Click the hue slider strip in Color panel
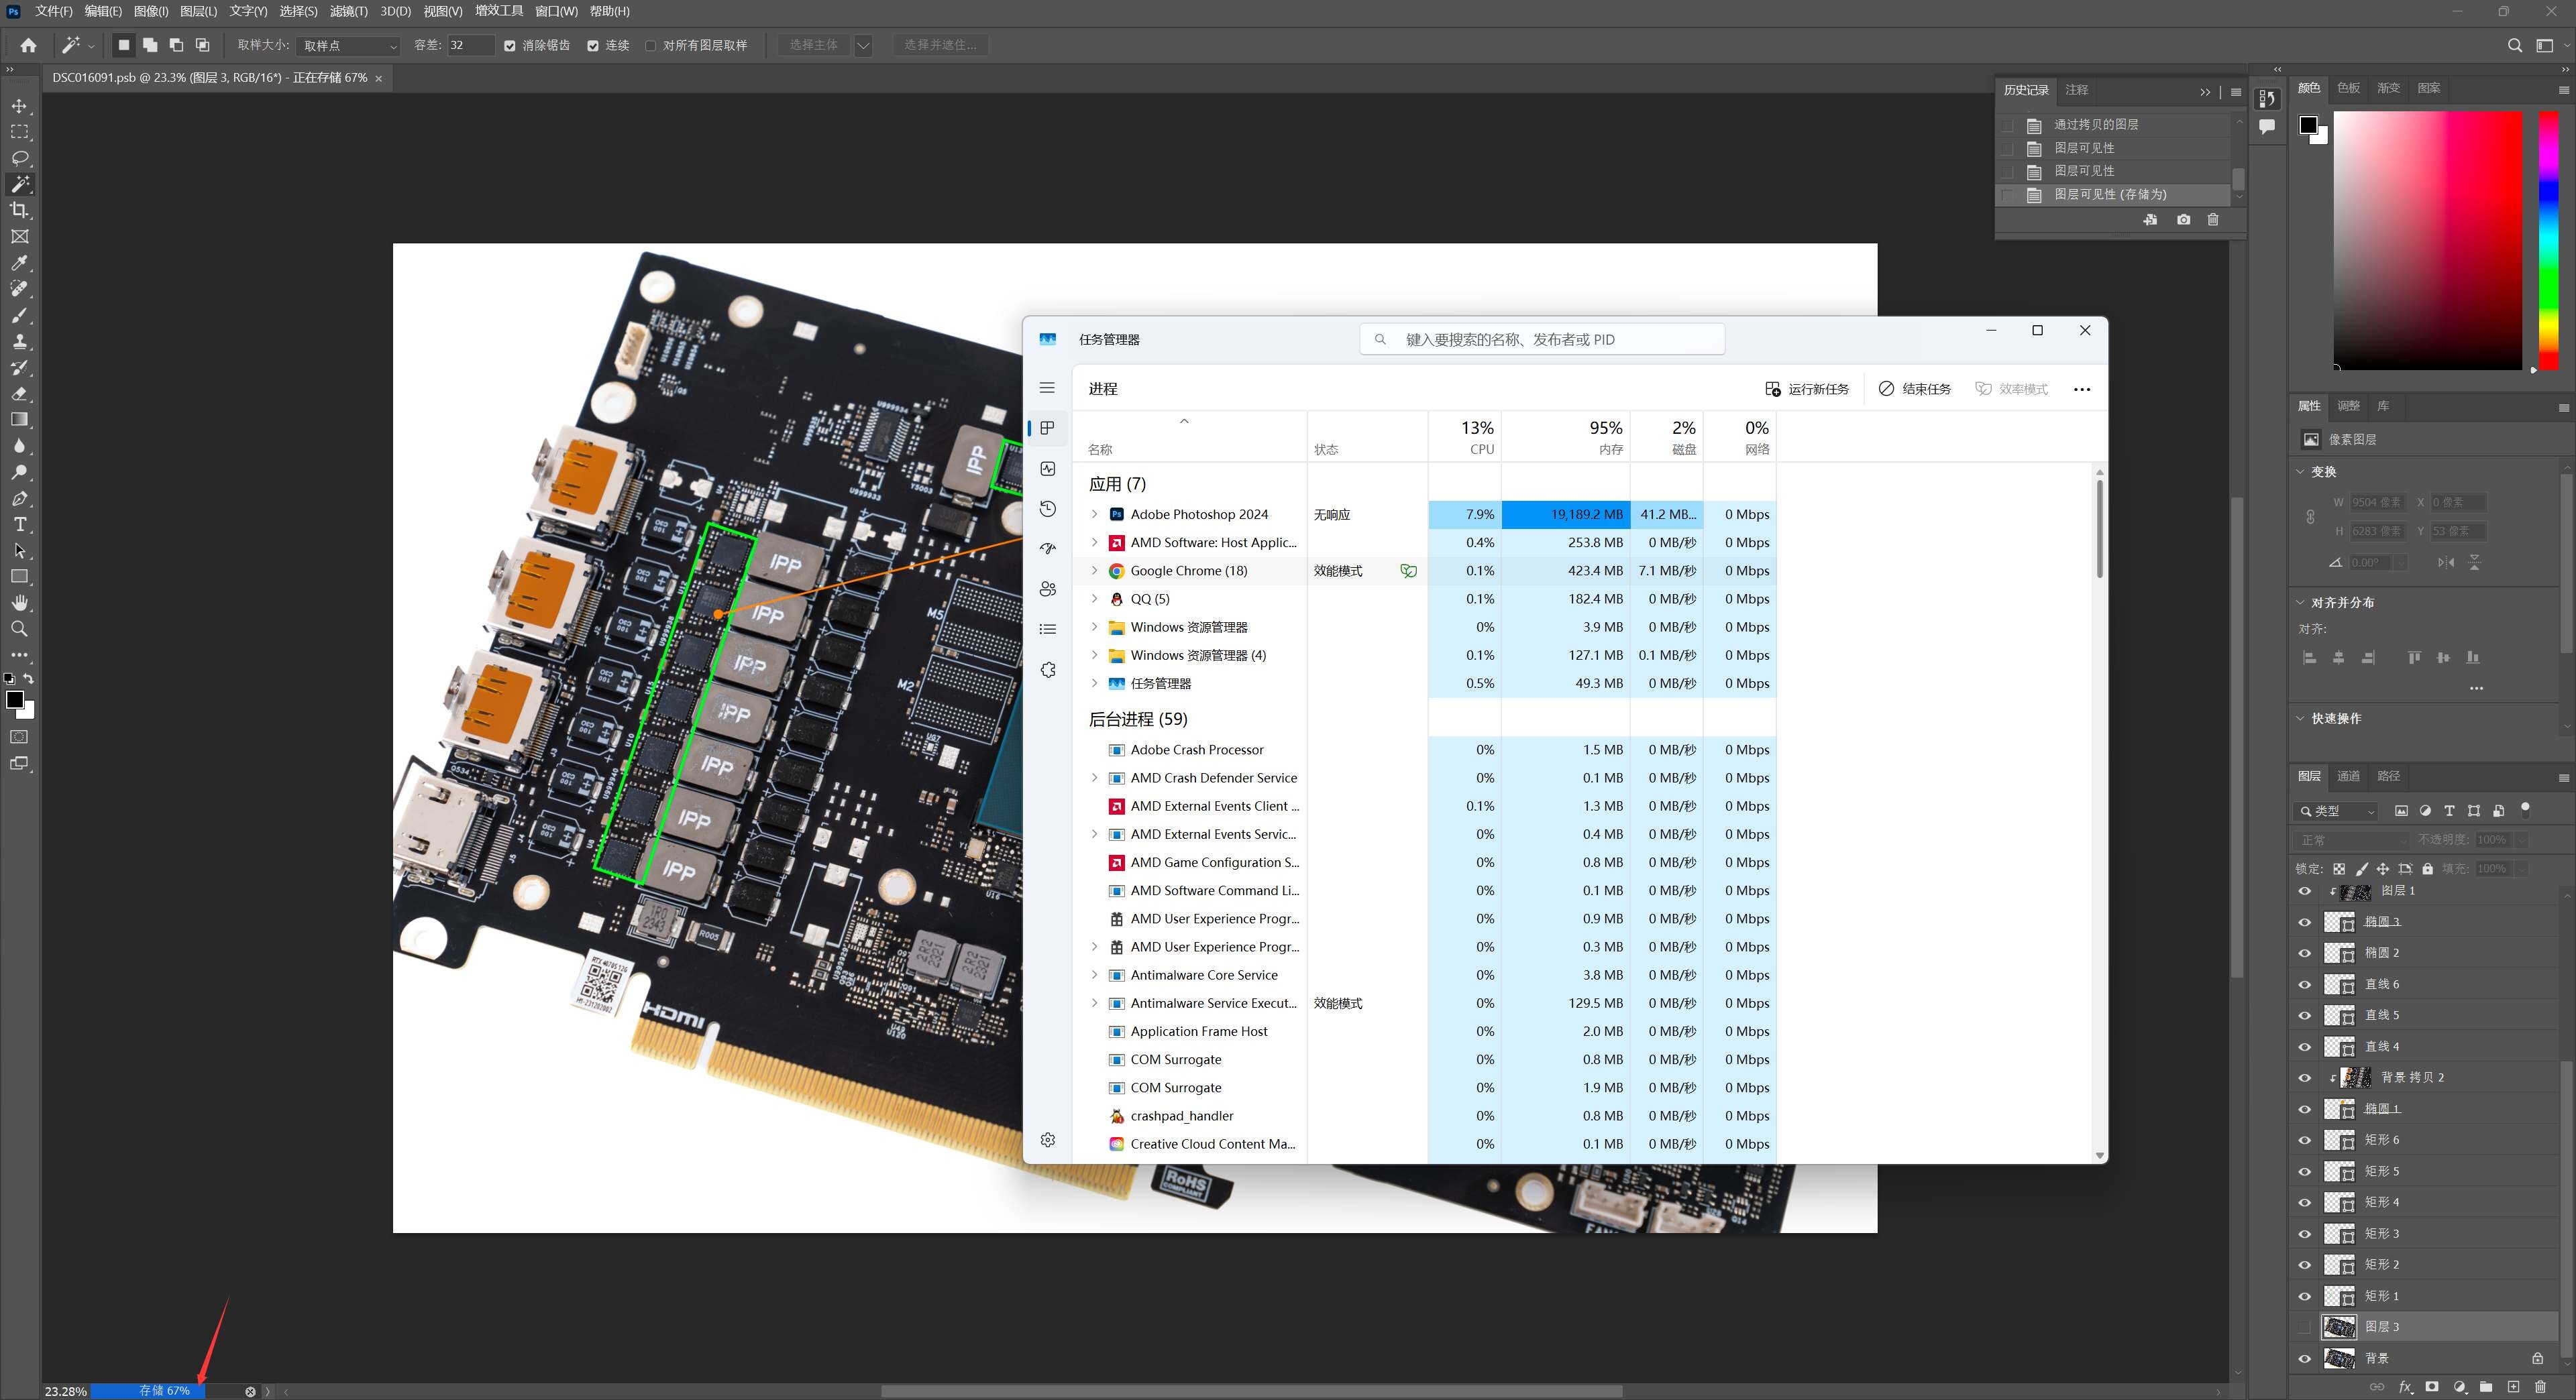 [x=2549, y=240]
